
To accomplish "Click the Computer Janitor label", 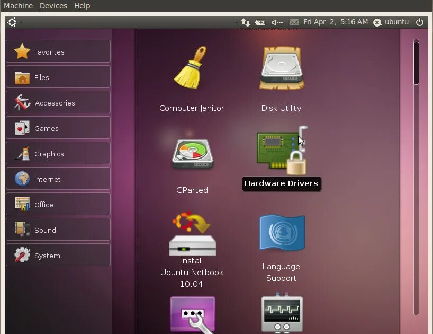I will [x=192, y=108].
